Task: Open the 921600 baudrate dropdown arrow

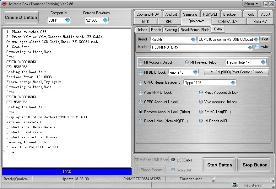Action: pos(105,20)
